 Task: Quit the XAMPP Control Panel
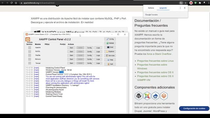110,64
